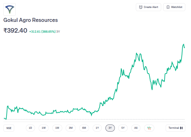Switch chart to 6M range
Image resolution: width=191 pixels, height=137 pixels.
(84, 128)
